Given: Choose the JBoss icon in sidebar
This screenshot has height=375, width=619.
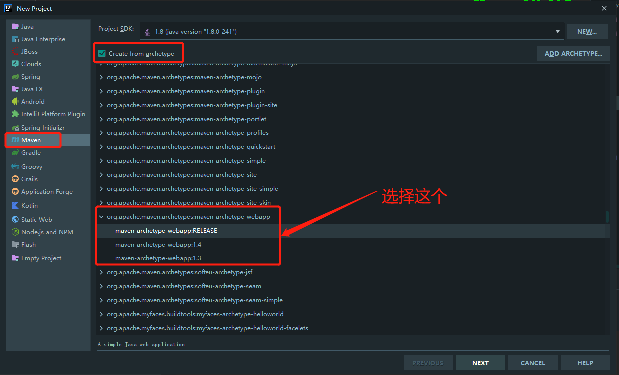Looking at the screenshot, I should click(x=15, y=52).
